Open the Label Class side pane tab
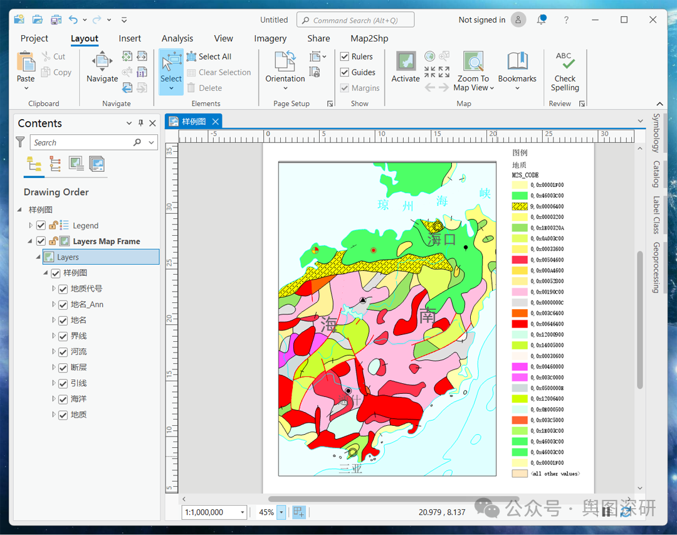The image size is (677, 535). click(x=656, y=215)
